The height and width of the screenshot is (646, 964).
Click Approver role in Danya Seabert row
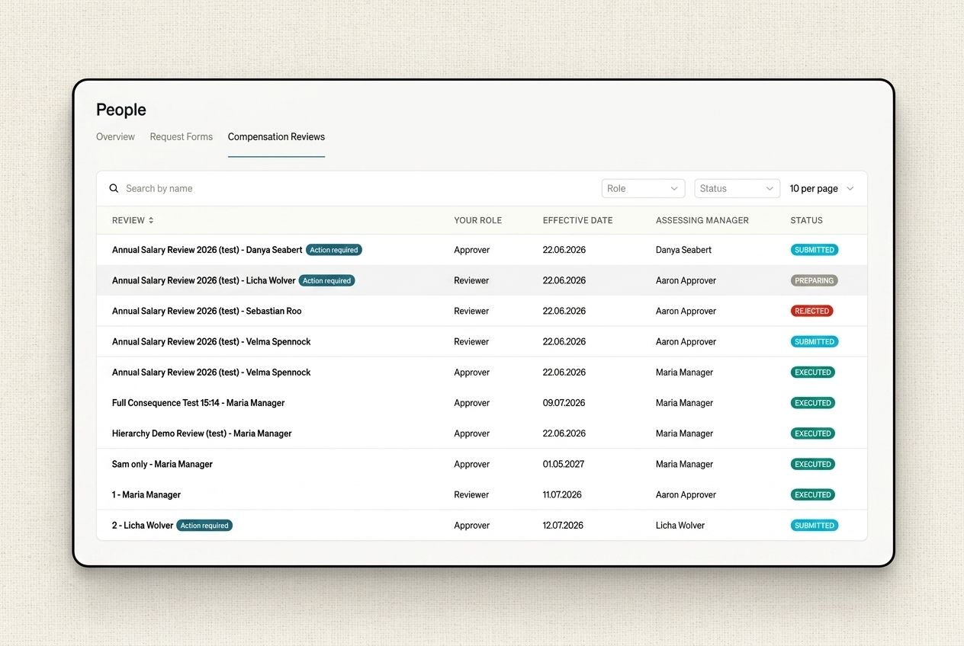(472, 250)
